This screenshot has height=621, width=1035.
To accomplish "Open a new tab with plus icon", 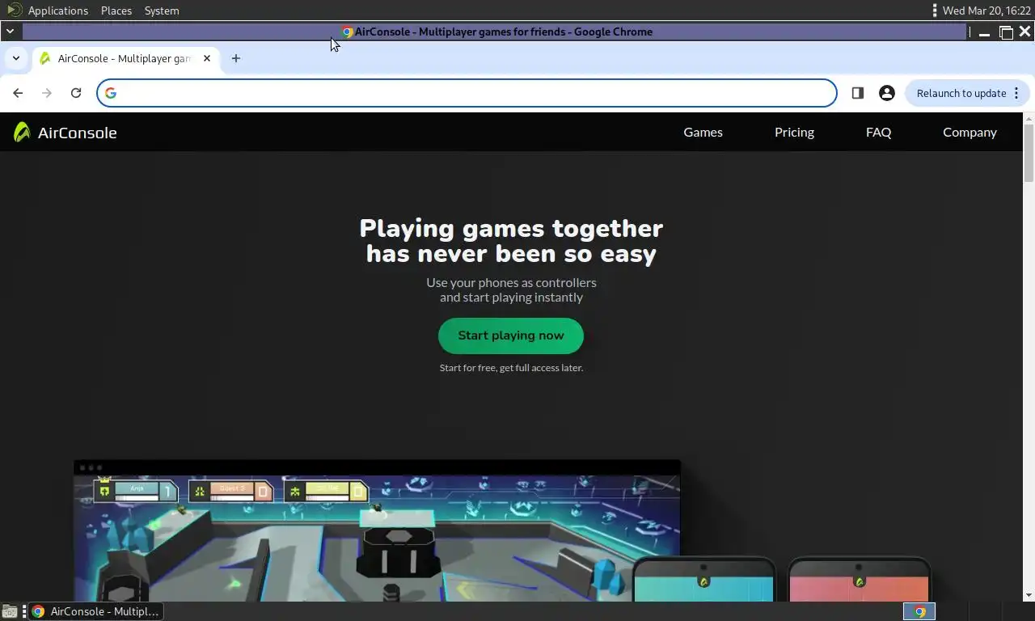I will [236, 58].
